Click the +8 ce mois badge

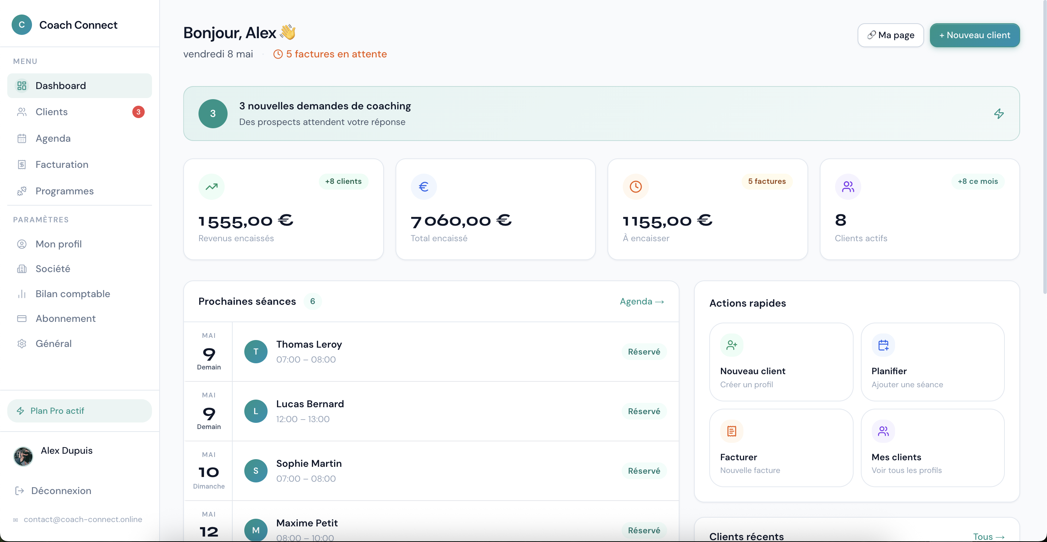pyautogui.click(x=978, y=182)
